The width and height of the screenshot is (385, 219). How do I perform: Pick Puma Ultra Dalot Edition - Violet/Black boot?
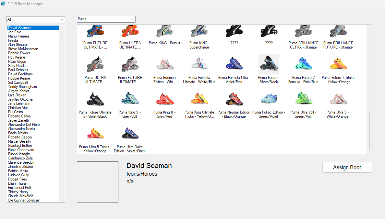click(130, 133)
